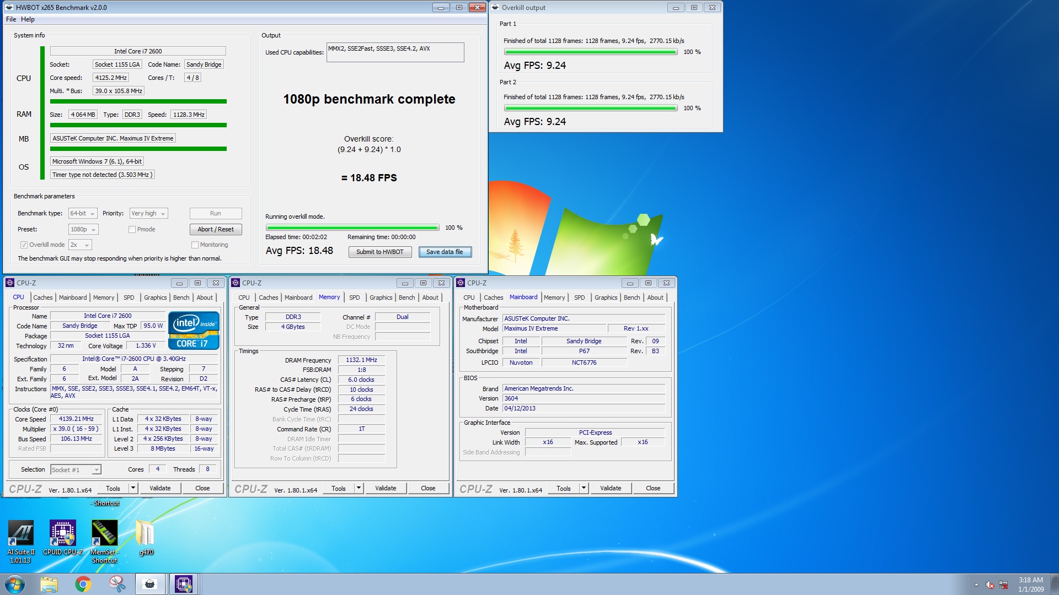Switch to Graphics tab in Mainboard CPU-Z window

click(x=606, y=297)
